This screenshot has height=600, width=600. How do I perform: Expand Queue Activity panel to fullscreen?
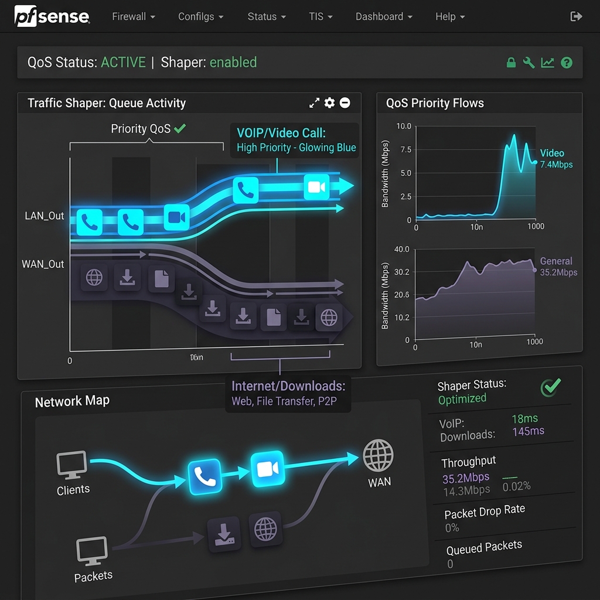click(314, 103)
